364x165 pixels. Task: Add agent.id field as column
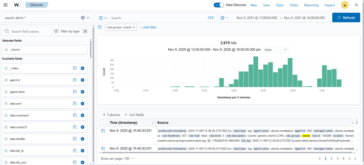pyautogui.click(x=82, y=80)
